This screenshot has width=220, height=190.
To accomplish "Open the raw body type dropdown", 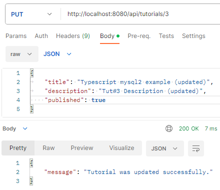I will pos(22,54).
